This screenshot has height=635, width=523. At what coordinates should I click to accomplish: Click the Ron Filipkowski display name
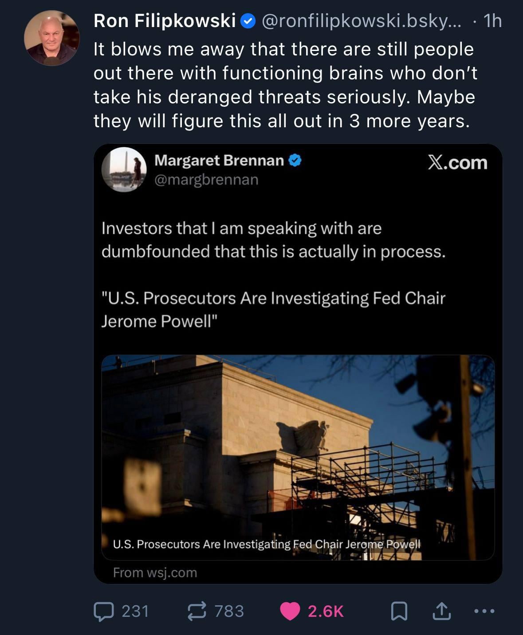(164, 21)
